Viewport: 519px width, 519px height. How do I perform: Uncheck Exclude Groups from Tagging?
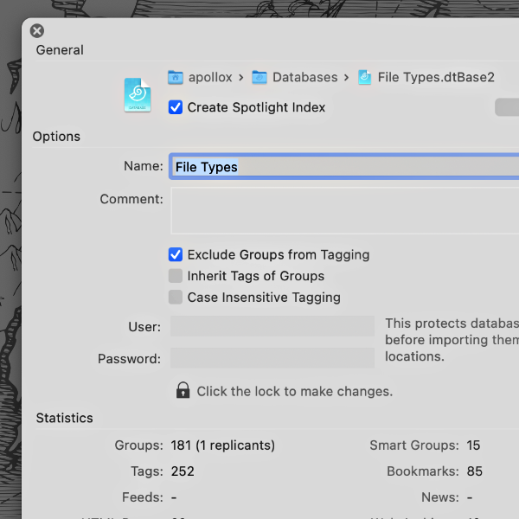[176, 255]
